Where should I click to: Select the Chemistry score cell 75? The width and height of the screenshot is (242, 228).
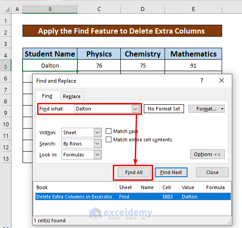[142, 65]
